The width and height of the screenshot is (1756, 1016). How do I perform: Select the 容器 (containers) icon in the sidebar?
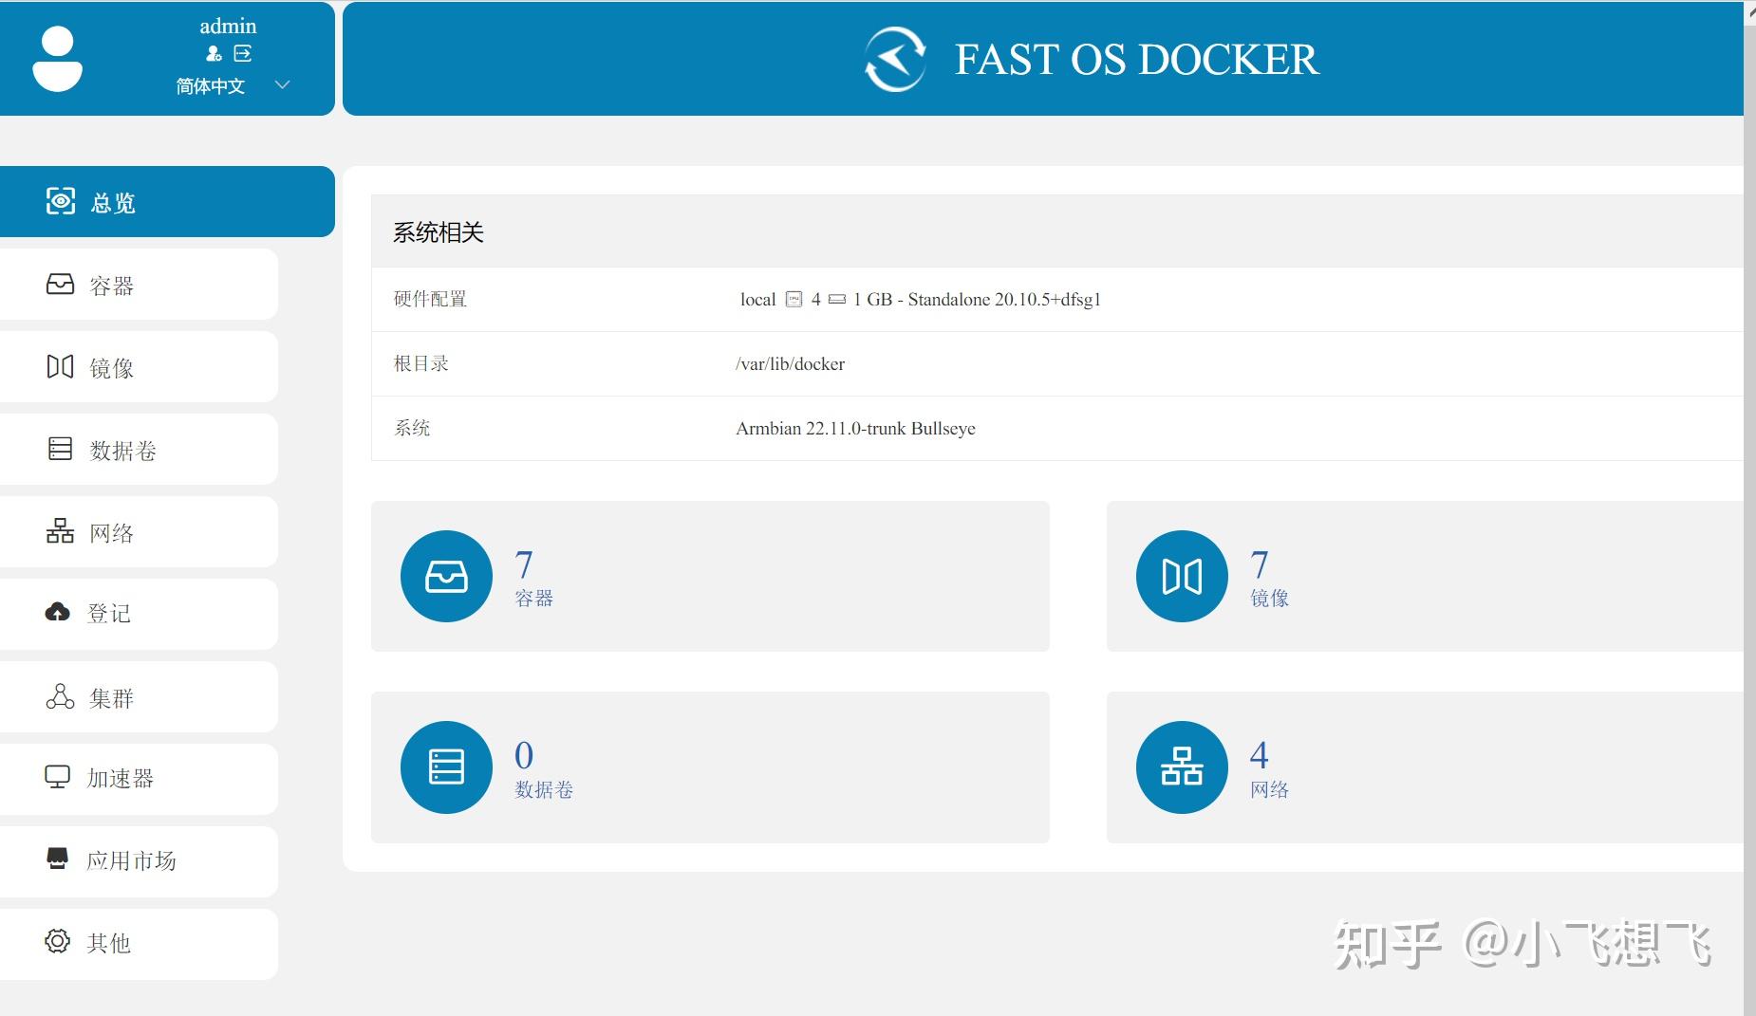[x=59, y=284]
